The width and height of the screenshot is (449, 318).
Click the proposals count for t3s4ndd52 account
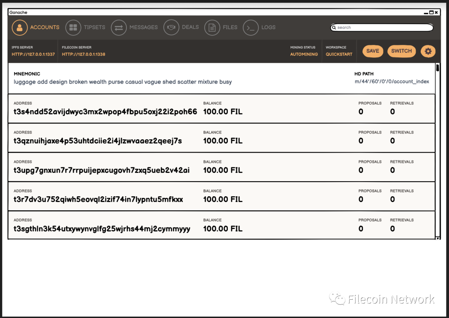click(361, 112)
